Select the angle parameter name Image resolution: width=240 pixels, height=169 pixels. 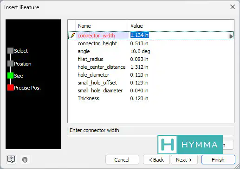tap(84, 51)
